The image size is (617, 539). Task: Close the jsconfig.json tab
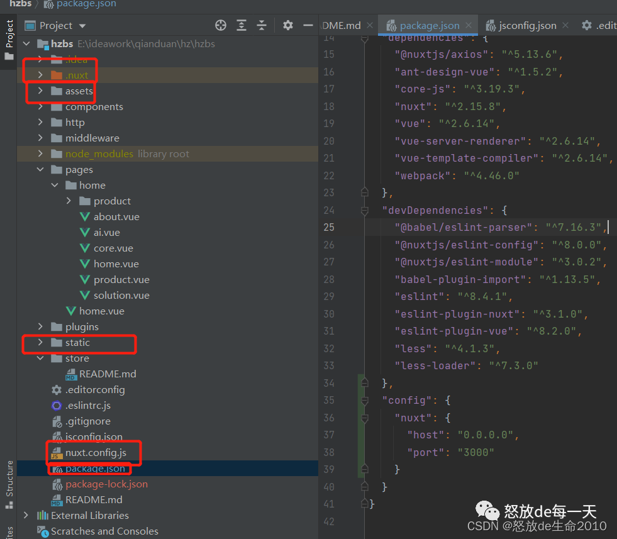coord(565,25)
